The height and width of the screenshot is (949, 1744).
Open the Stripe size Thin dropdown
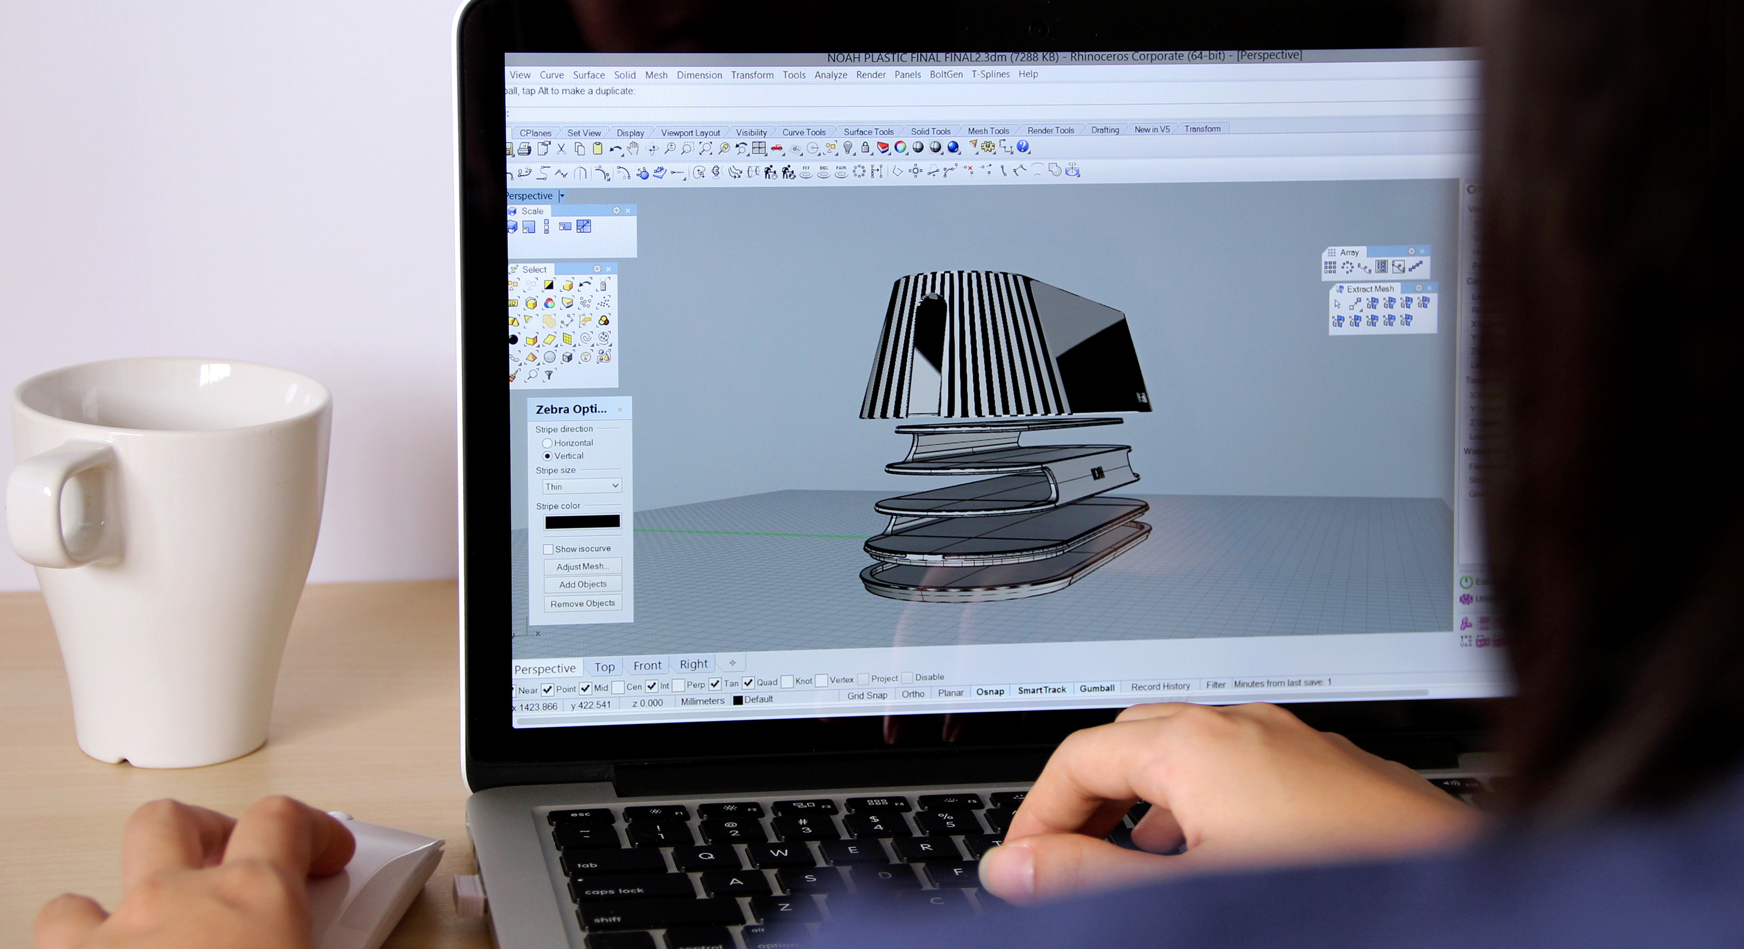coord(582,487)
